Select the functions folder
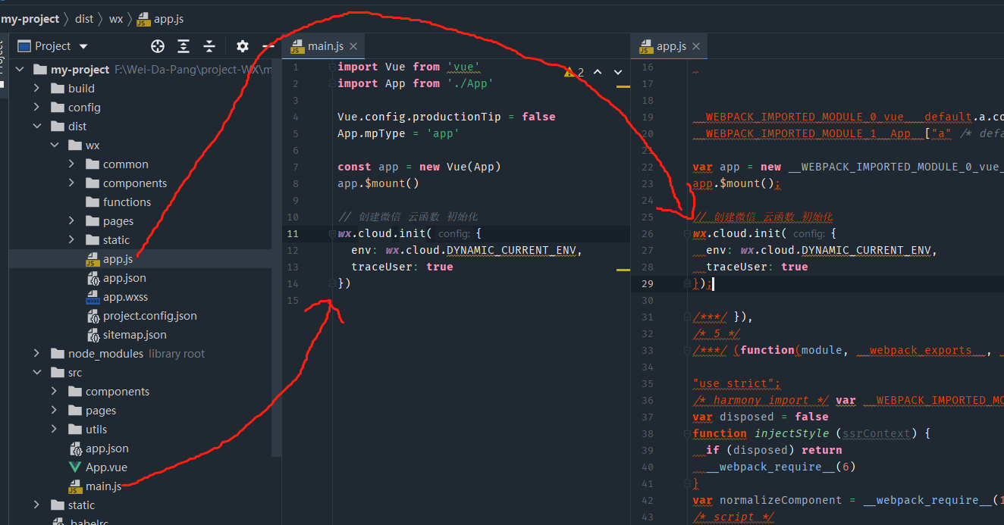 click(127, 202)
